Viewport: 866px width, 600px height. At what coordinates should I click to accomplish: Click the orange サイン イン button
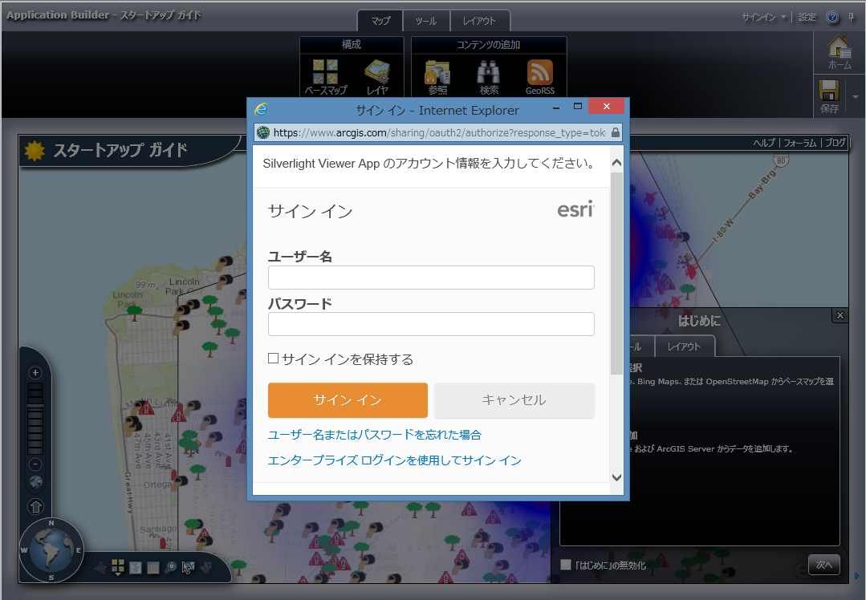tap(348, 400)
